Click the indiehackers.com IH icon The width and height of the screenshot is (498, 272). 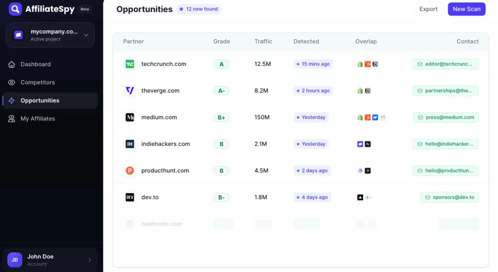click(130, 144)
